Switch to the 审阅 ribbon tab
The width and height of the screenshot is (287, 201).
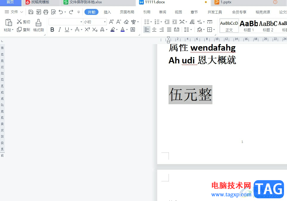pos(163,12)
